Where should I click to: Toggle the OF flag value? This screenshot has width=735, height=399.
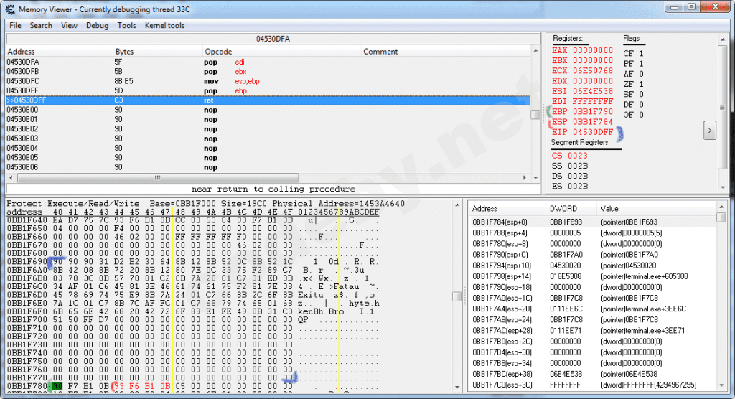(633, 115)
